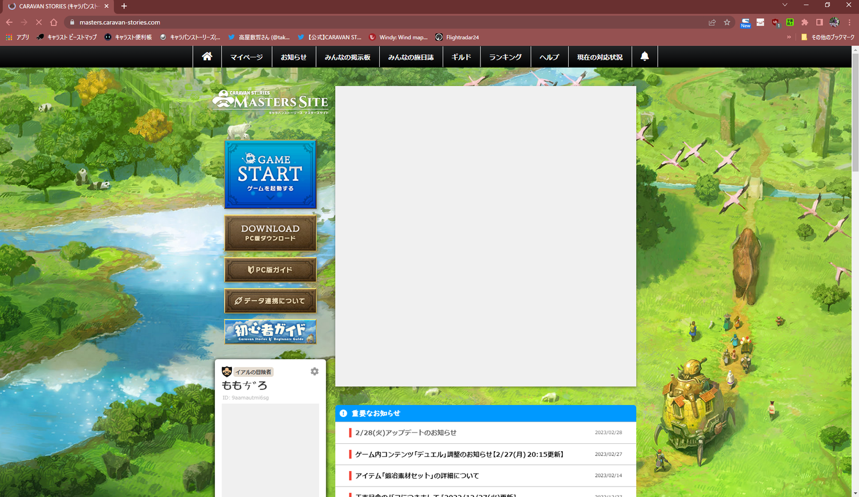Open キャラスト便利帳 bookmark
Viewport: 859px width, 497px height.
(128, 37)
